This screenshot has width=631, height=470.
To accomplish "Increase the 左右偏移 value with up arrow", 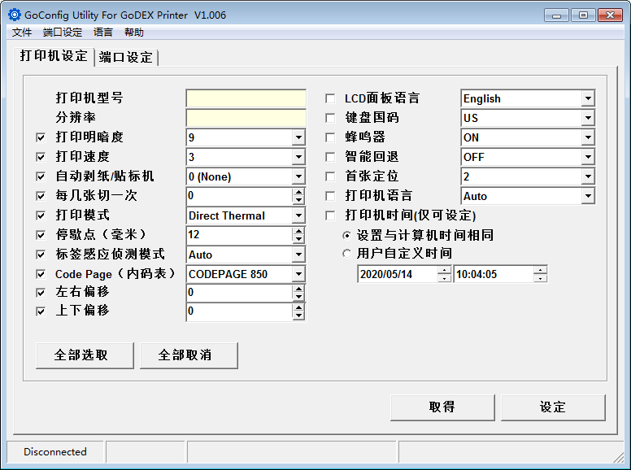I will [298, 289].
